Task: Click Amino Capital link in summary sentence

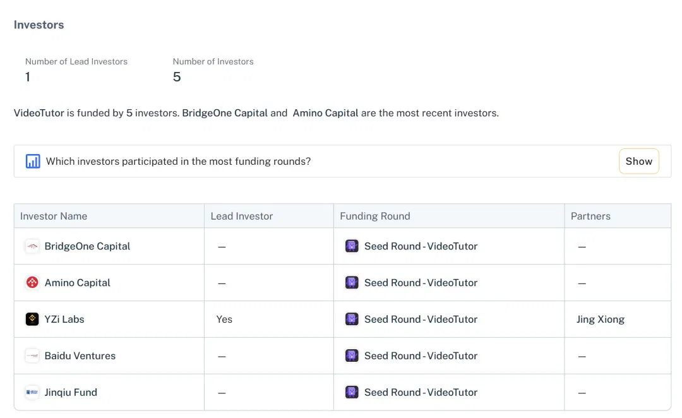Action: 325,113
